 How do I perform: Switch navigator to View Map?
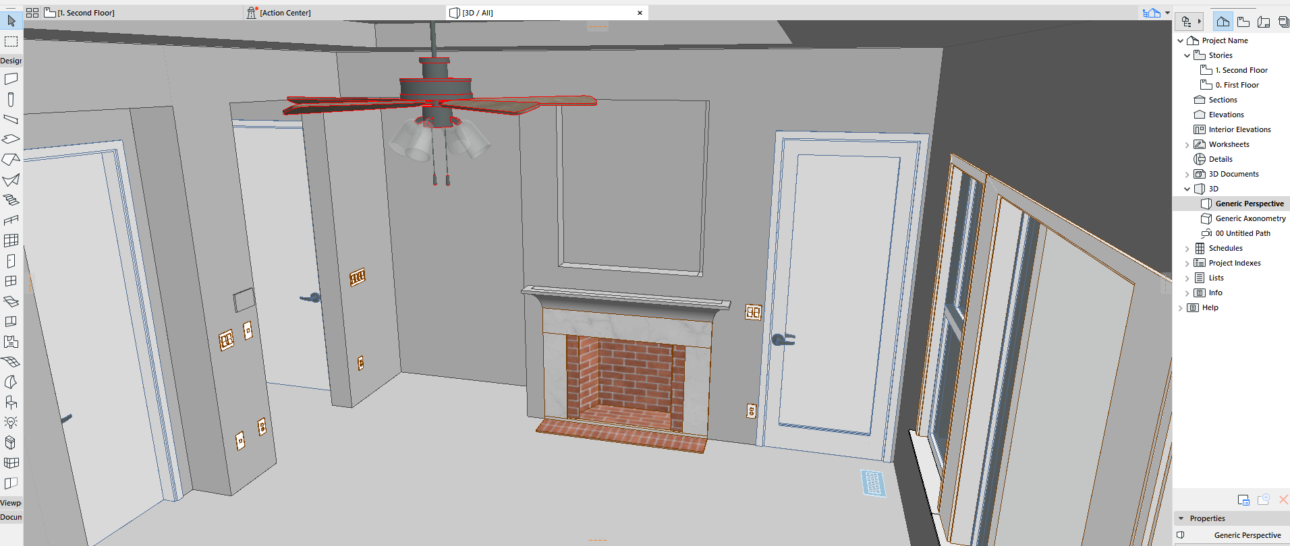(x=1243, y=22)
